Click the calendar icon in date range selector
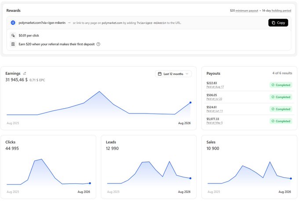 pos(160,74)
